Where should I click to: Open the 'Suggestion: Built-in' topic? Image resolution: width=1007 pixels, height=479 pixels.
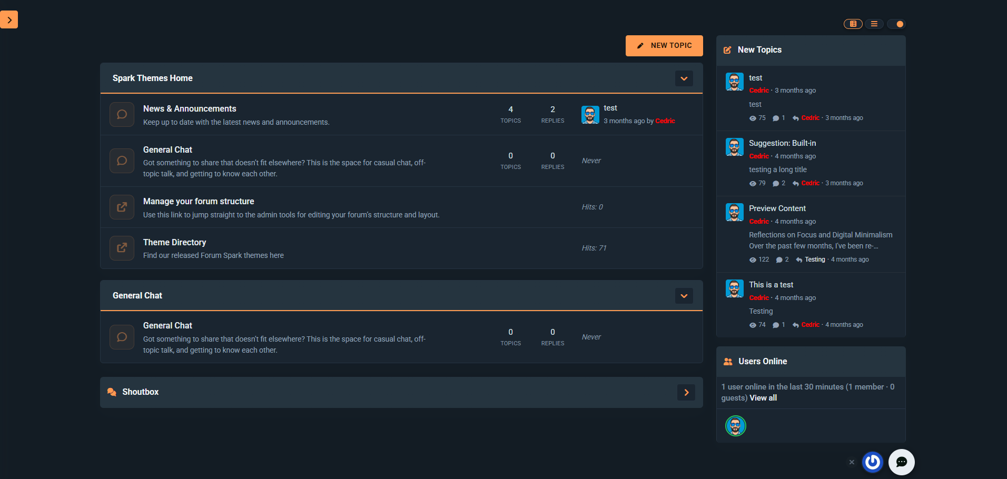pyautogui.click(x=782, y=143)
